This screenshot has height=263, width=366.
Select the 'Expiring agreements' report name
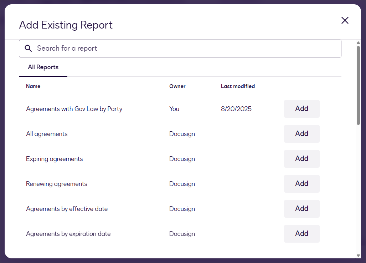[x=54, y=159]
